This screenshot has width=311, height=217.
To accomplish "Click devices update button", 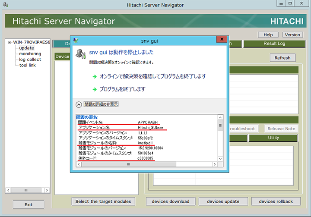I will (223, 201).
